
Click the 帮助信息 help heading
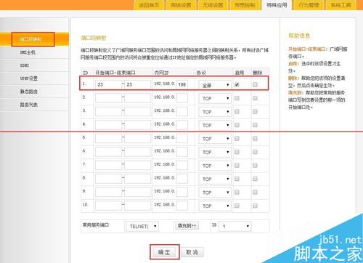click(299, 36)
